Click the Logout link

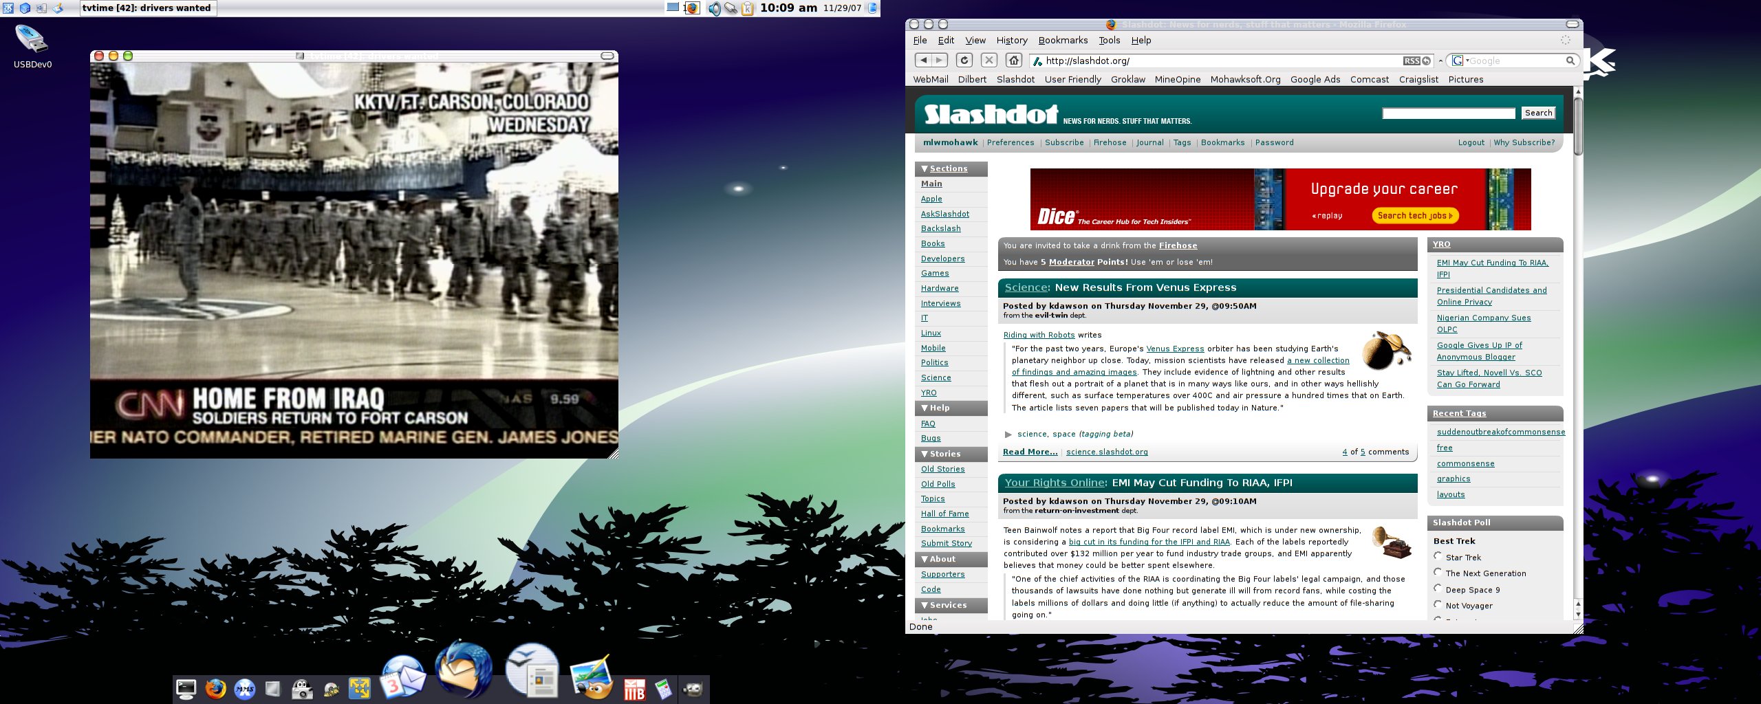1471,142
